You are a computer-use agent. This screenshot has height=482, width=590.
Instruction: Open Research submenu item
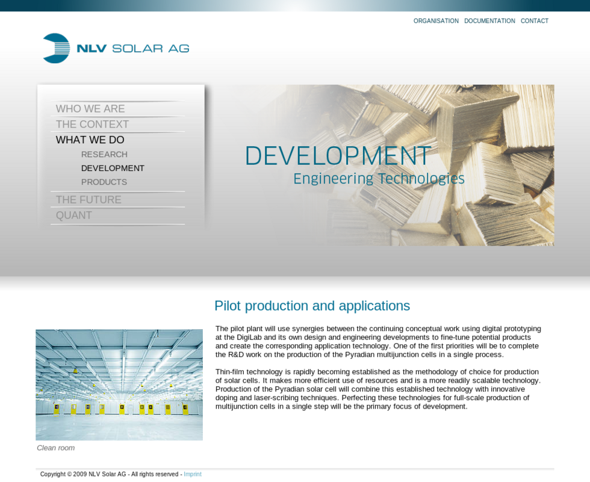click(x=104, y=155)
